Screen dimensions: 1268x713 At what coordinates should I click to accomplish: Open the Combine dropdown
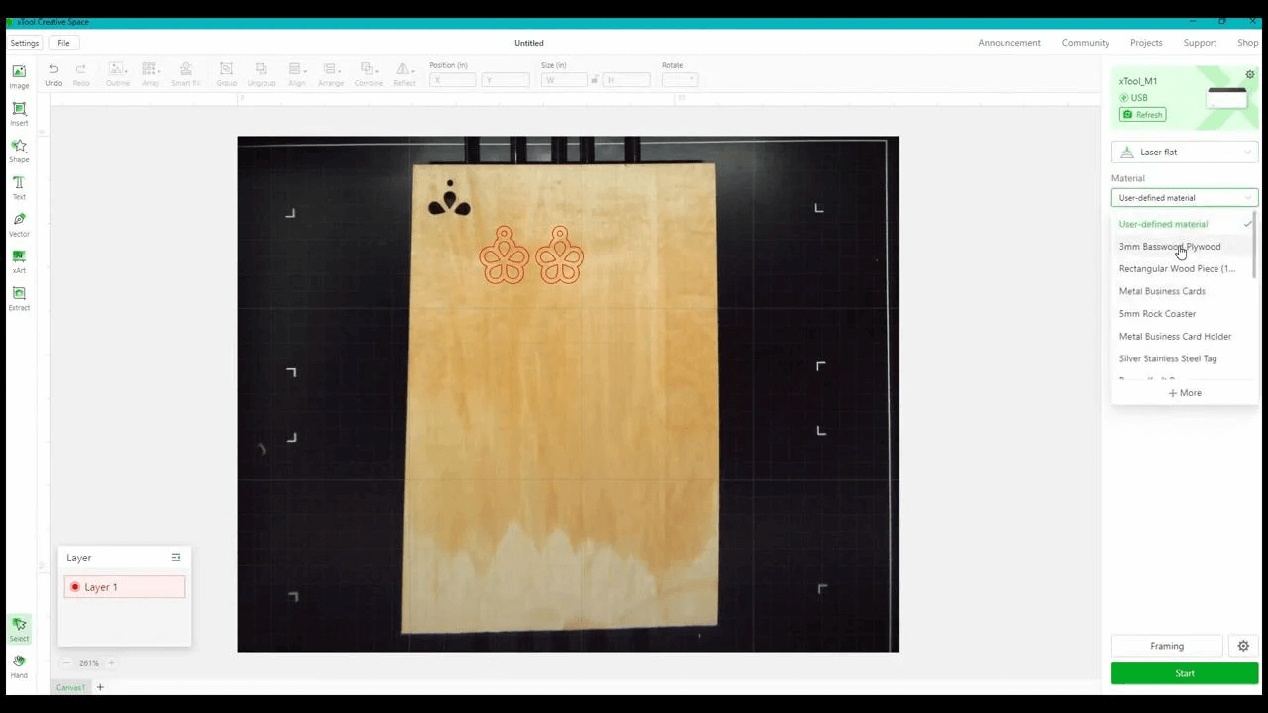point(369,74)
